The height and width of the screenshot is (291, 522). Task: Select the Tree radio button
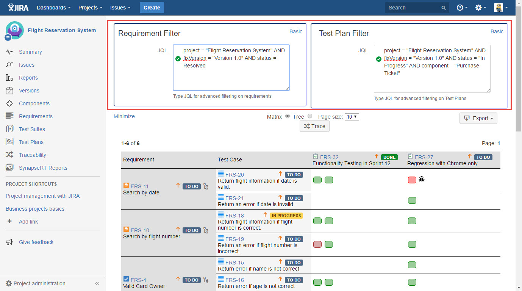(310, 116)
